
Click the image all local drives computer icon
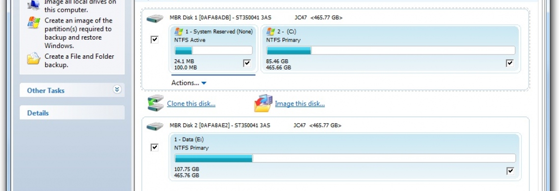pos(34,5)
